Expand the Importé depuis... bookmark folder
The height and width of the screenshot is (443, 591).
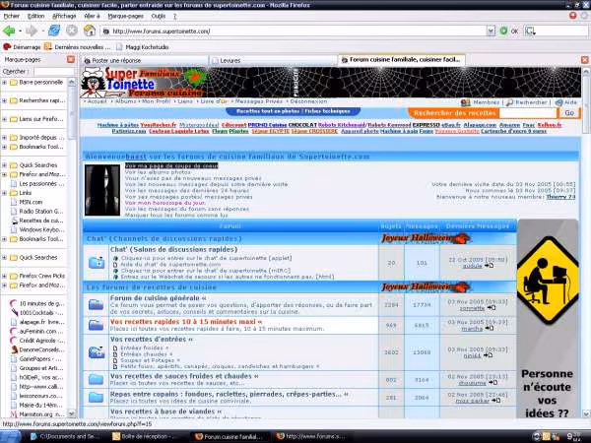4,138
